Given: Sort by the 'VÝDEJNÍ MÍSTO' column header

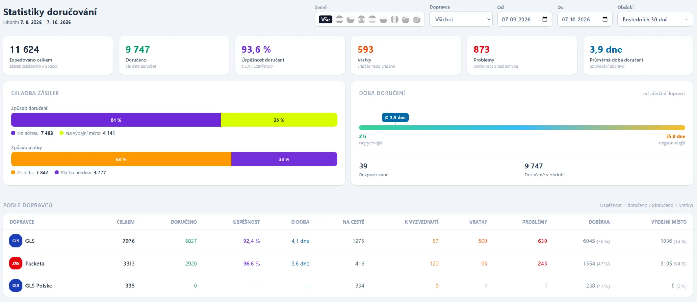Looking at the screenshot, I should point(669,222).
